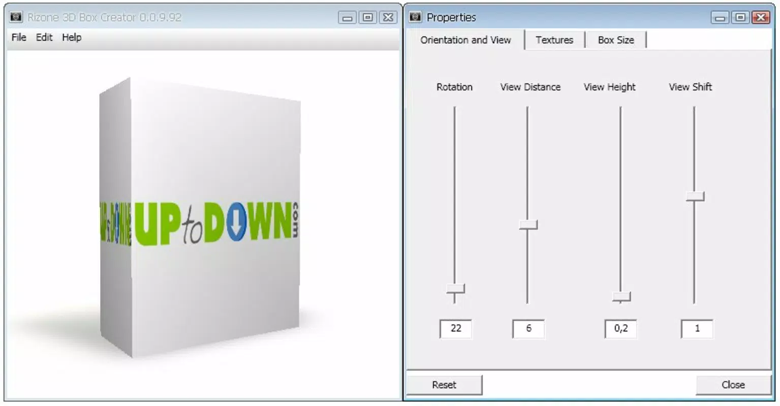Image resolution: width=780 pixels, height=406 pixels.
Task: Click the View Height value field showing 0,2
Action: click(621, 329)
